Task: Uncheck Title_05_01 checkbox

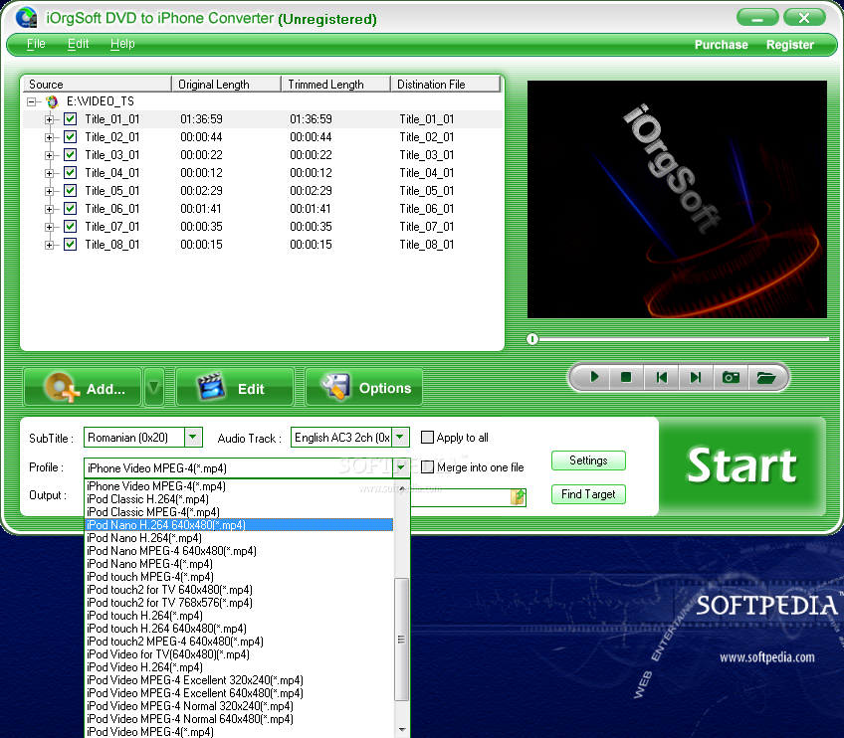Action: click(x=70, y=190)
